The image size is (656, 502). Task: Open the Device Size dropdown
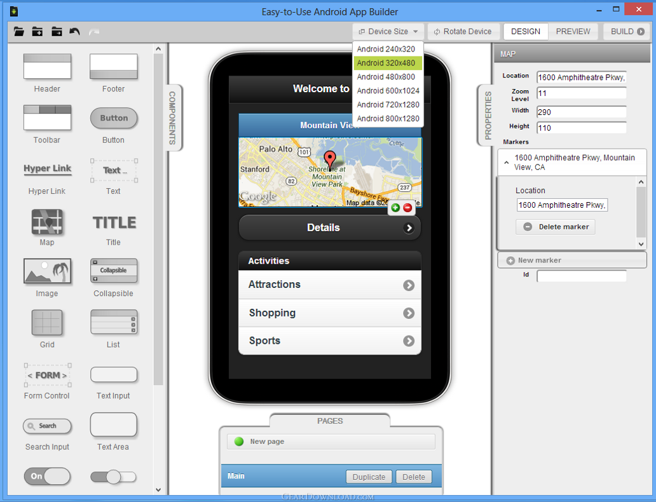tap(388, 31)
